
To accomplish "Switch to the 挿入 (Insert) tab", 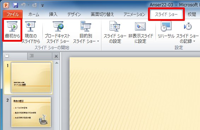I will pyautogui.click(x=53, y=14).
